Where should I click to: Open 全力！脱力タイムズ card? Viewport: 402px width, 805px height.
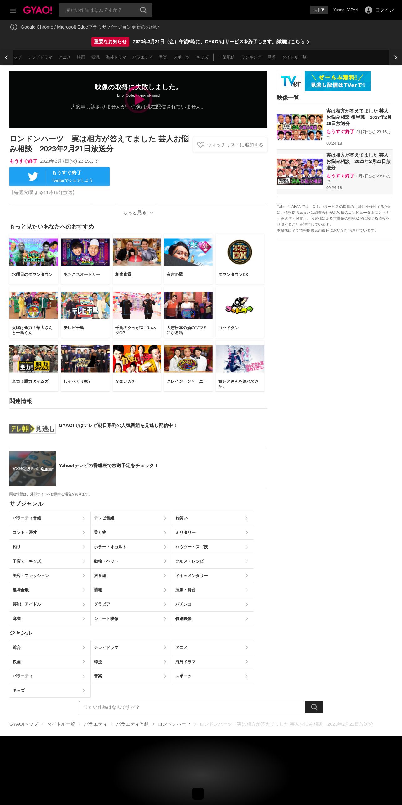[33, 366]
